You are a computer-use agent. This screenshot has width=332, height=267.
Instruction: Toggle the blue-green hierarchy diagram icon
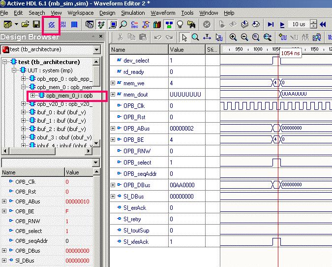point(169,25)
